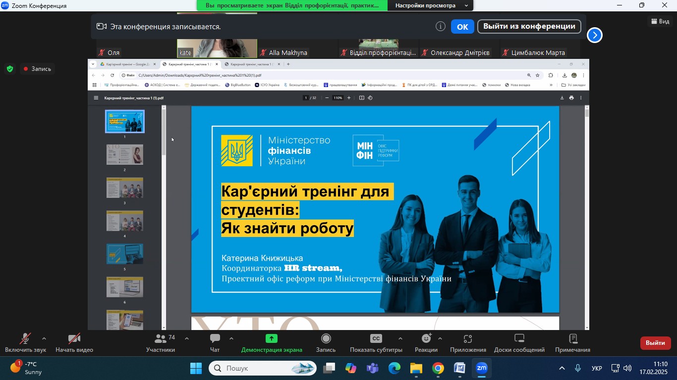Open PDF sidebar menu in shared screen
Viewport: 677px width, 380px height.
coord(96,98)
